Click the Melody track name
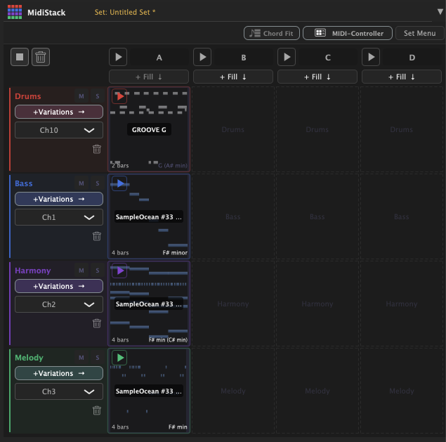 pyautogui.click(x=29, y=358)
